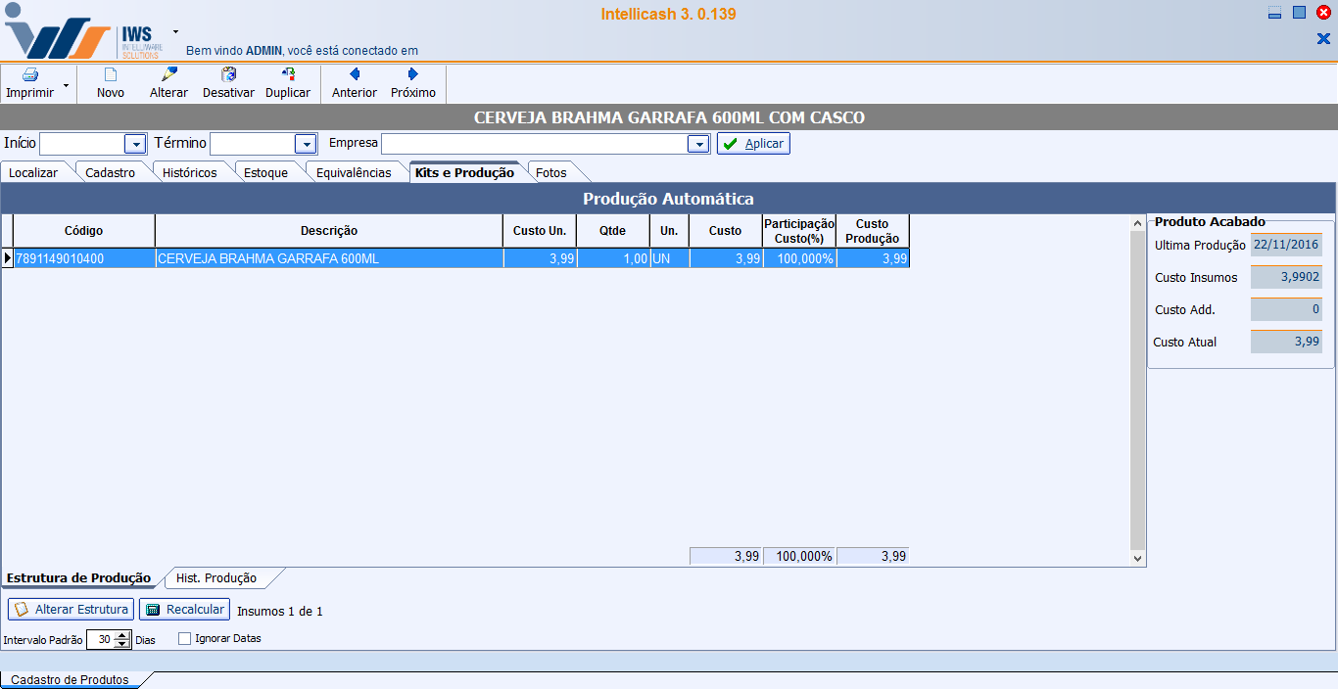The image size is (1338, 689).
Task: Close Intellicash with the red X button
Action: pyautogui.click(x=1323, y=13)
